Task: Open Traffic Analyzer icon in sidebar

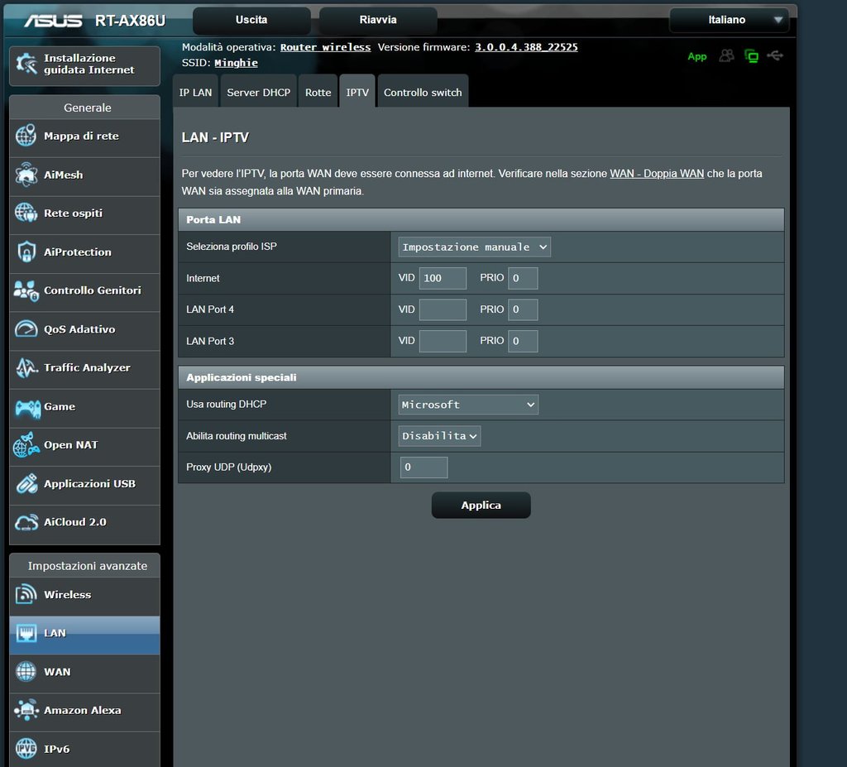Action: [x=26, y=368]
